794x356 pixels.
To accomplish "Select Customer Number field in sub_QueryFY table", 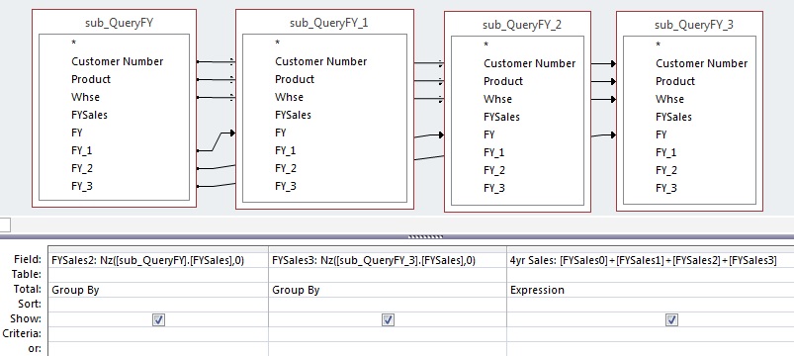I will 117,61.
